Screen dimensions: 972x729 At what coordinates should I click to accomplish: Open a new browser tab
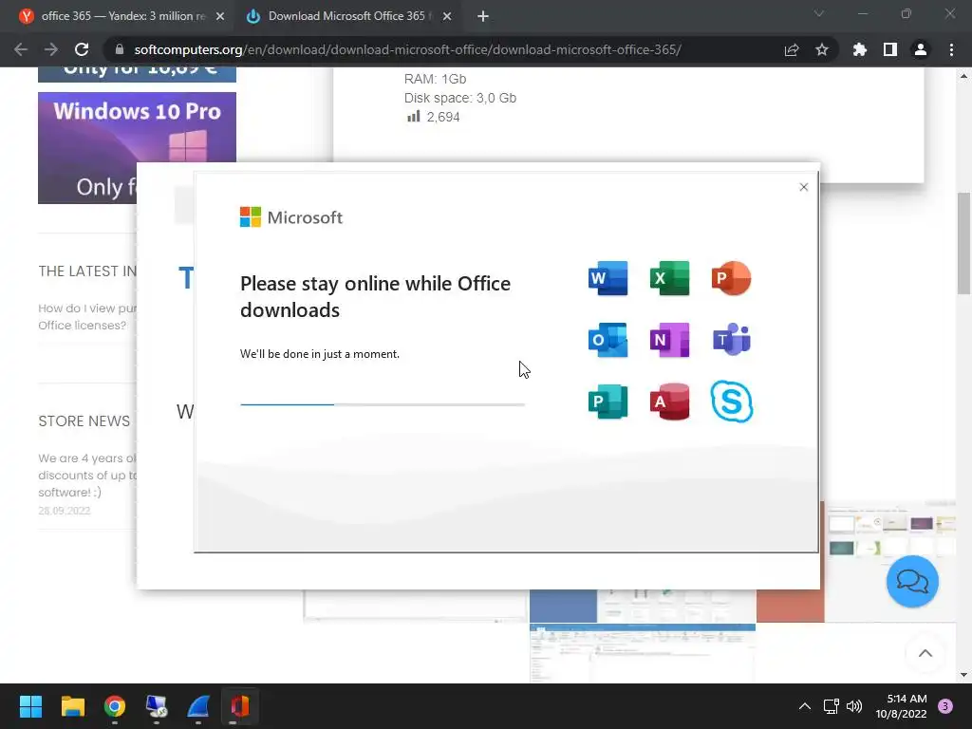coord(483,17)
